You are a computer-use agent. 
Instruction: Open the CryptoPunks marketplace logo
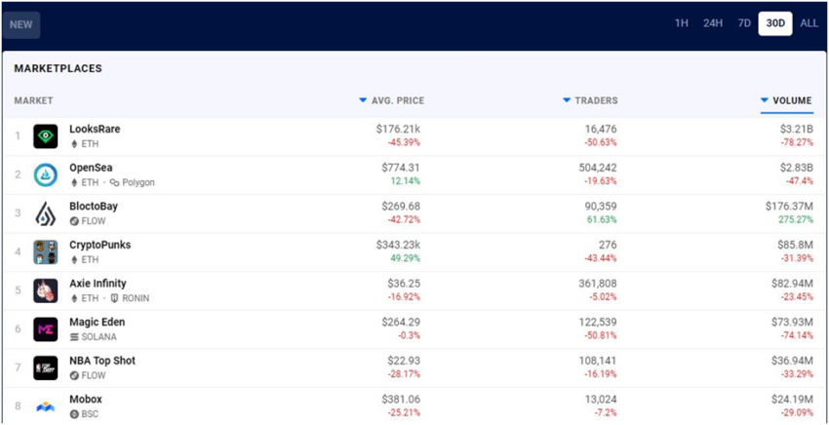point(46,252)
